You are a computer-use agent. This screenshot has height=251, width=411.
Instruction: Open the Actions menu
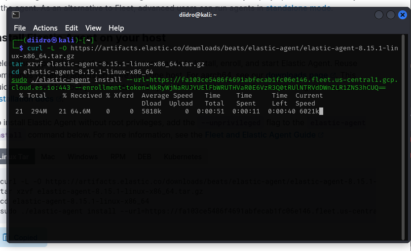45,28
